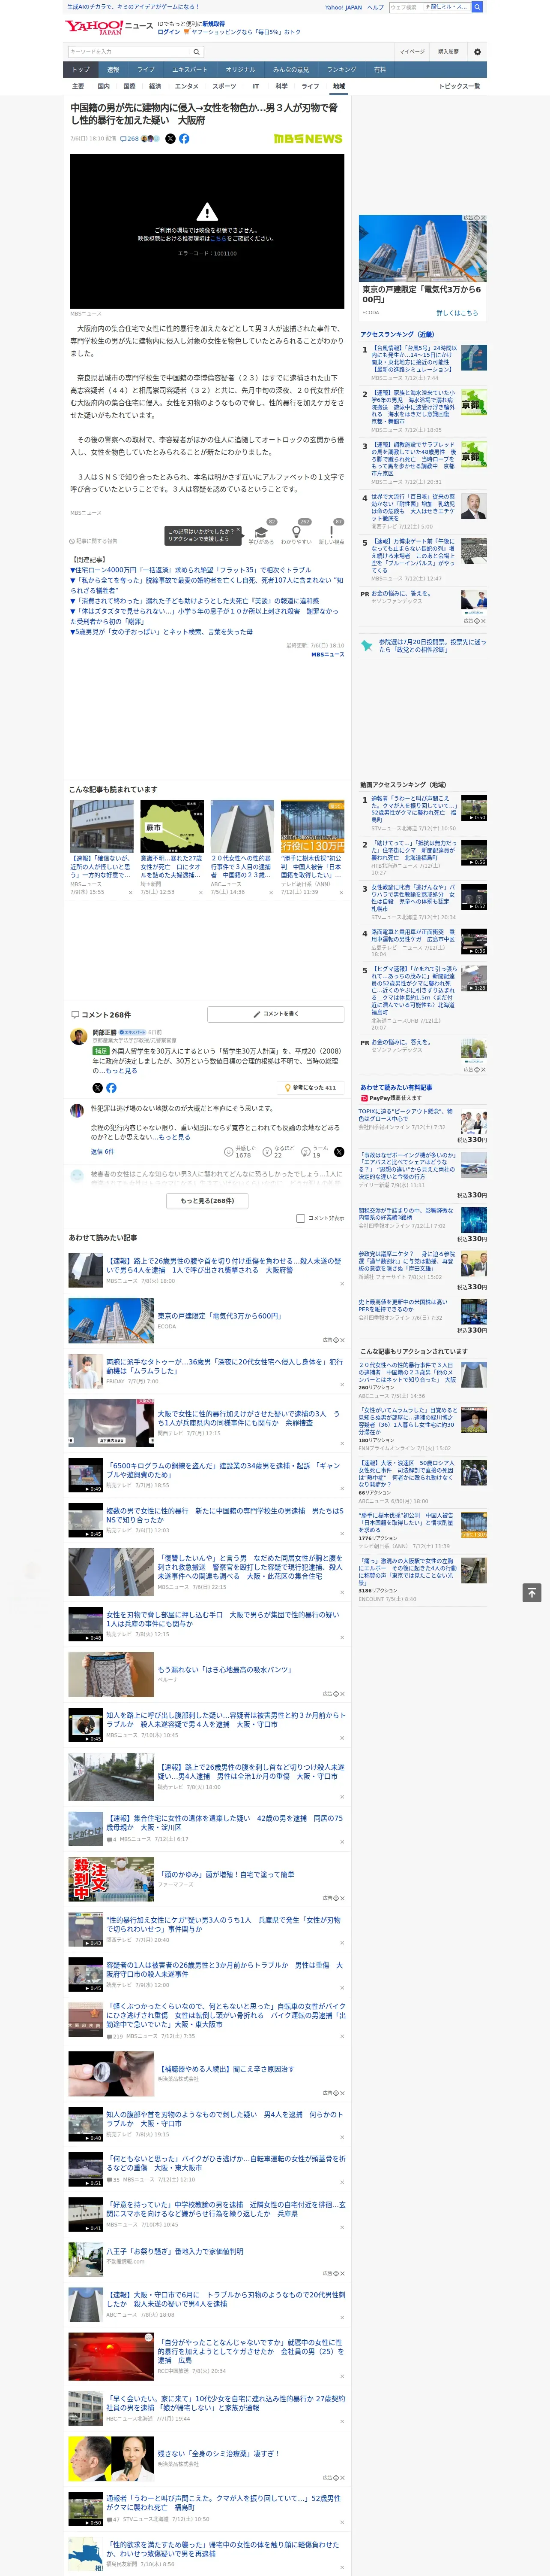The width and height of the screenshot is (550, 2576).
Task: Click the video error warning player area
Action: point(206,231)
